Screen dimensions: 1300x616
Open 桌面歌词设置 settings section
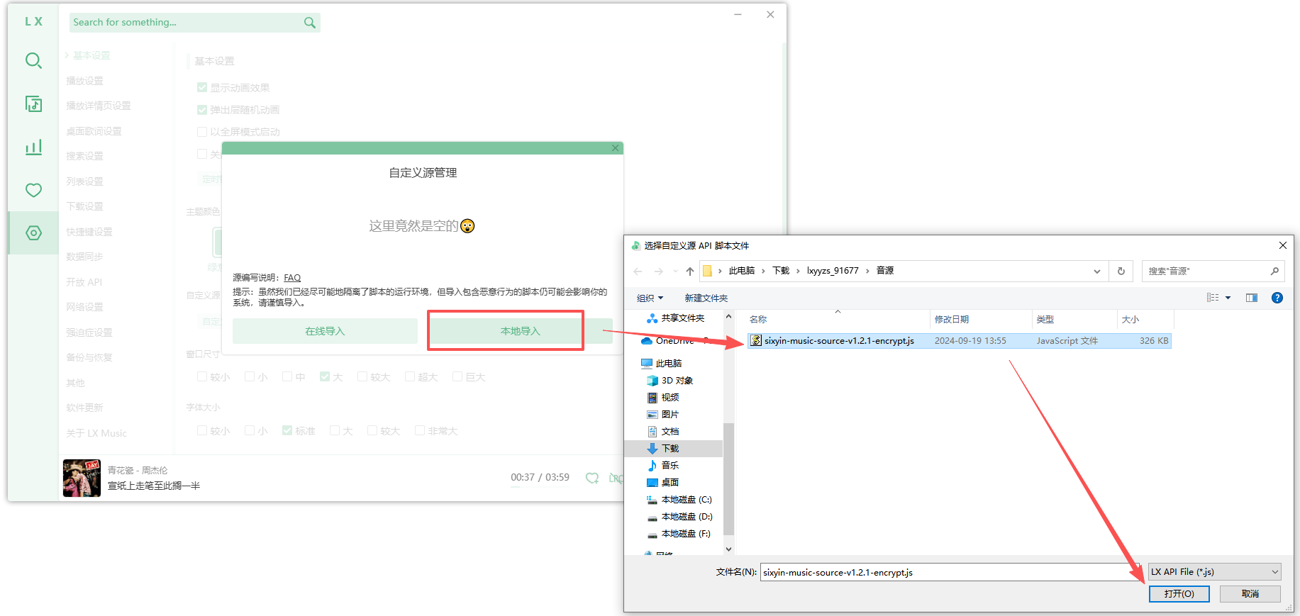(x=94, y=131)
